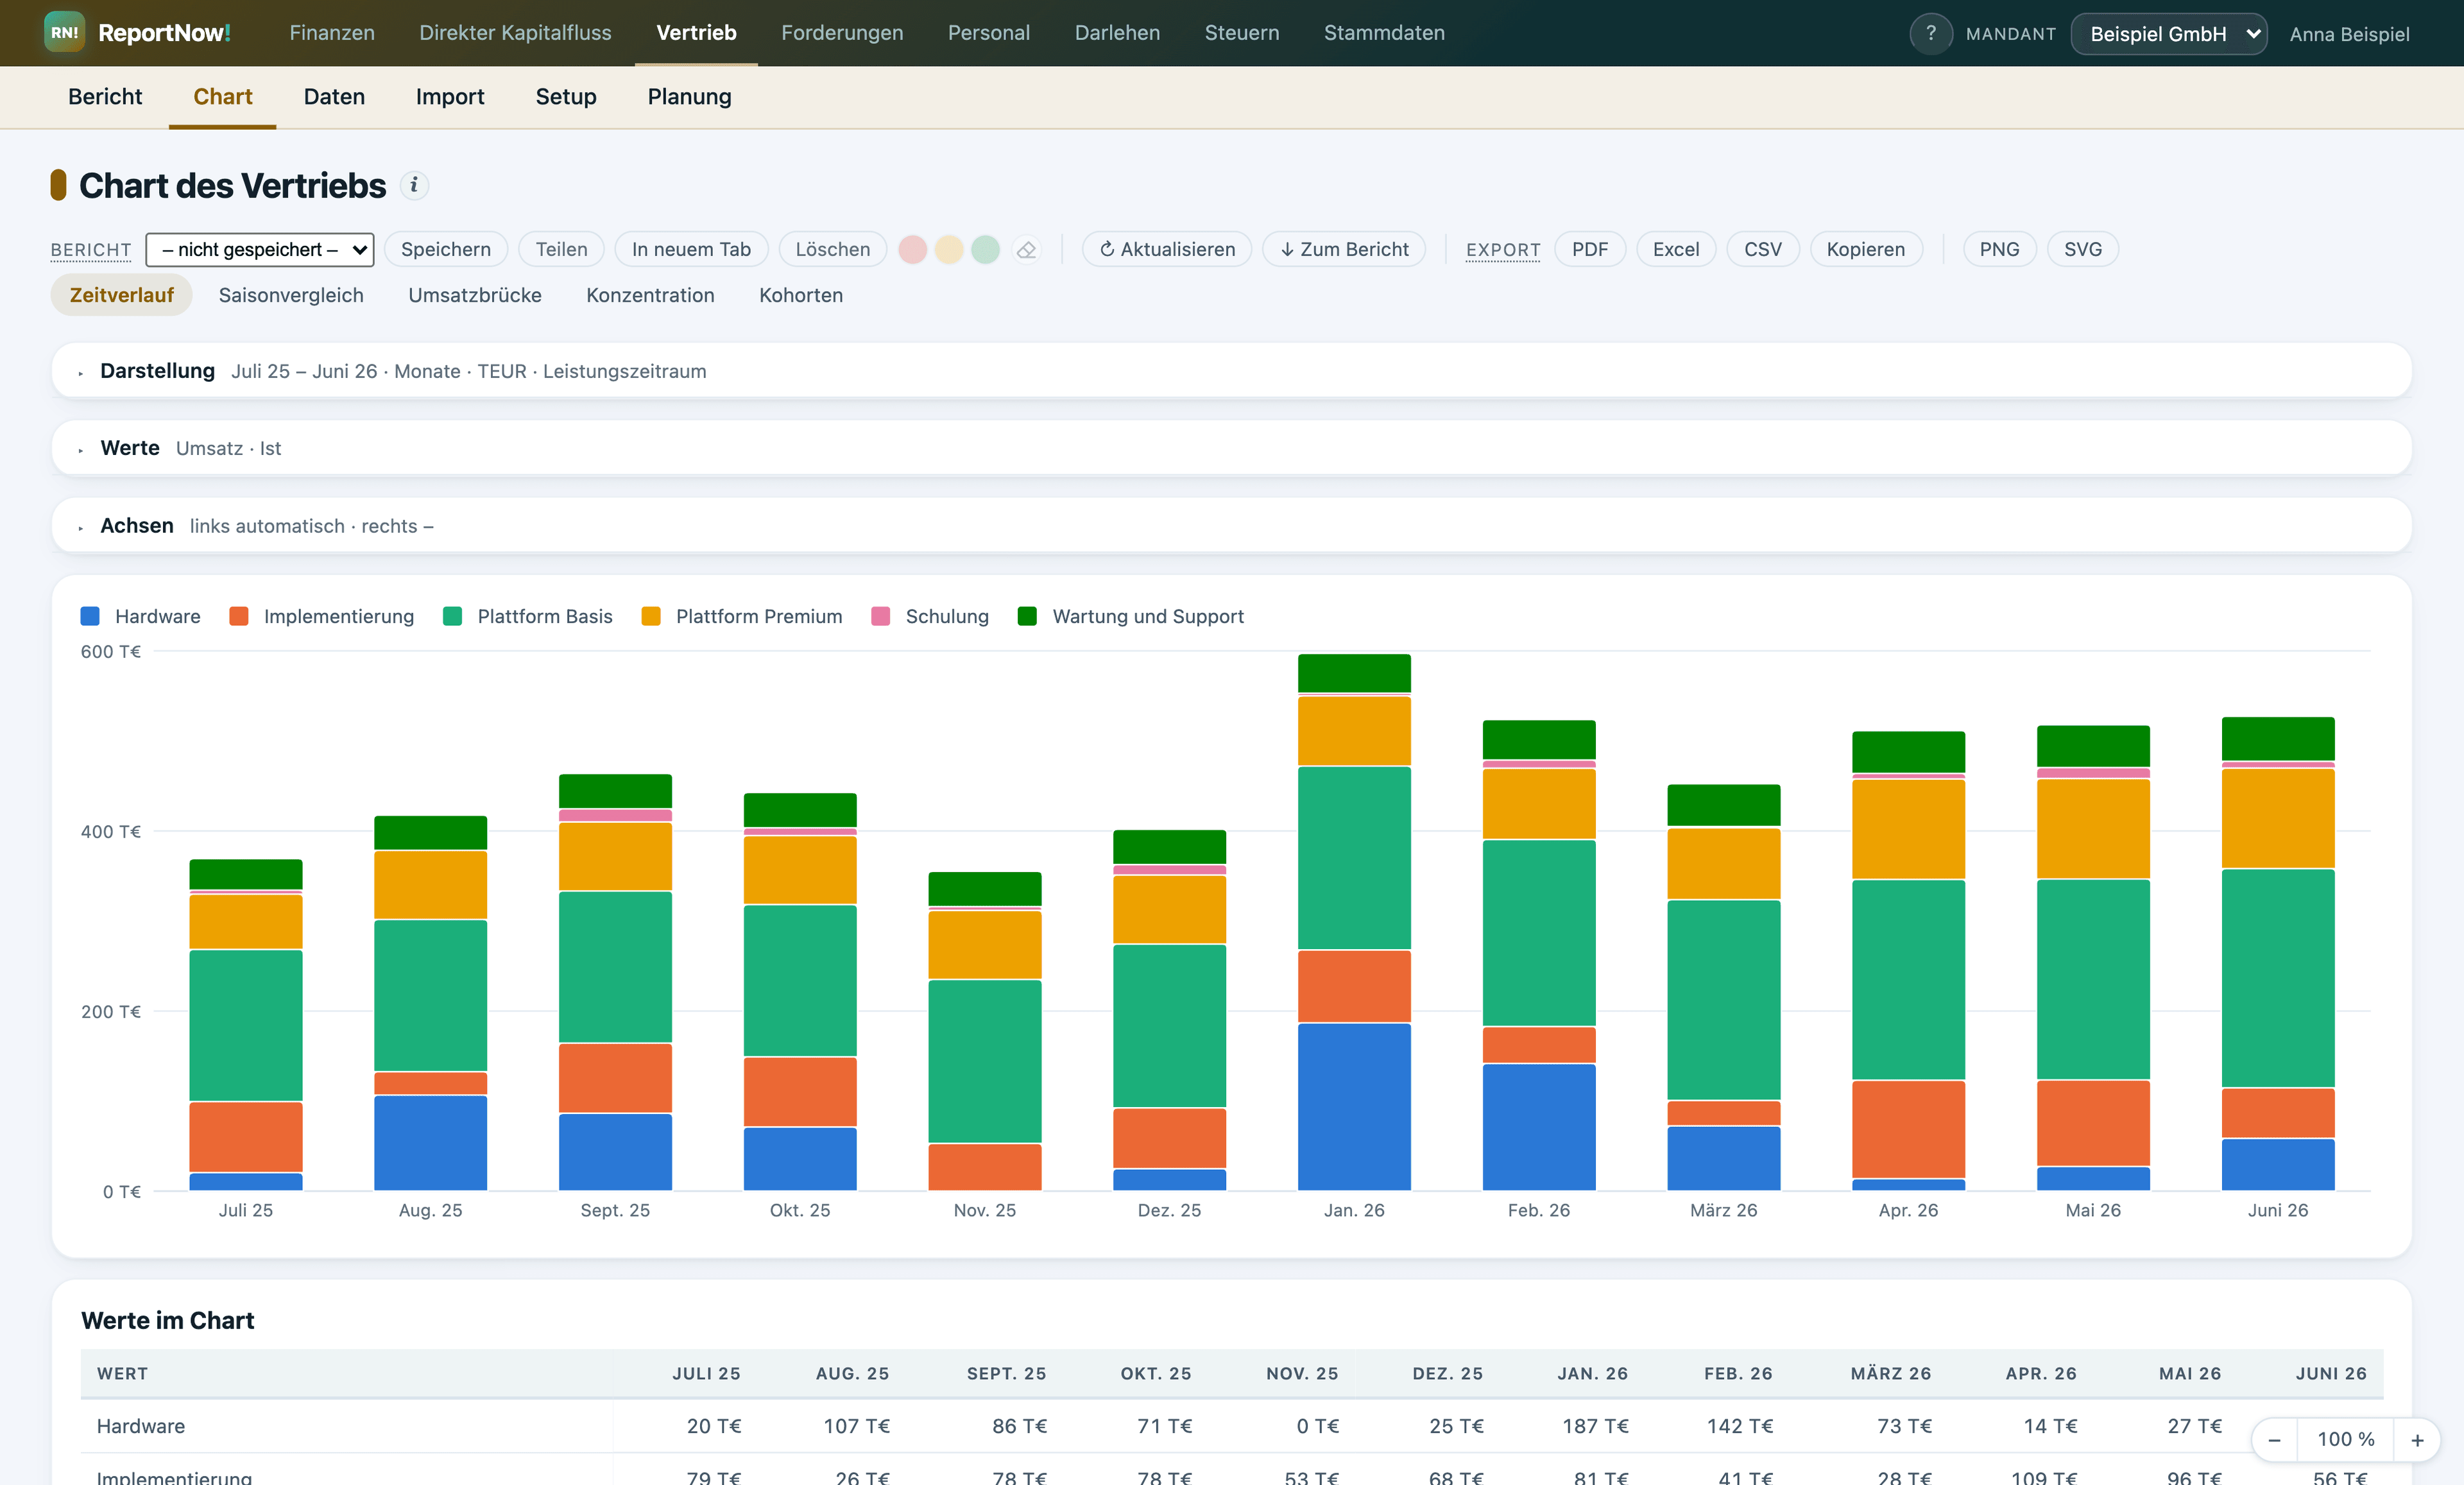Export the chart as PNG

click(1999, 249)
